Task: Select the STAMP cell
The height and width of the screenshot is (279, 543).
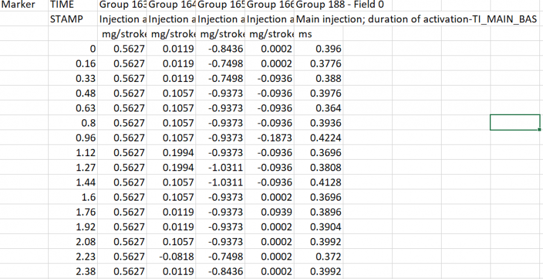Action: (x=66, y=20)
